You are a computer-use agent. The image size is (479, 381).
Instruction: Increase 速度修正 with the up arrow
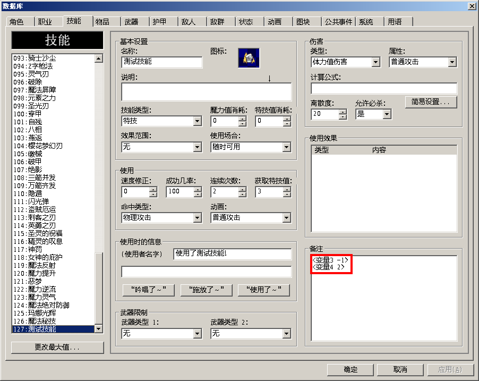click(153, 190)
